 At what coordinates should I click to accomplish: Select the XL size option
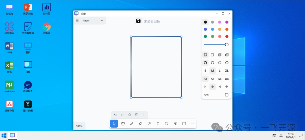(227, 71)
